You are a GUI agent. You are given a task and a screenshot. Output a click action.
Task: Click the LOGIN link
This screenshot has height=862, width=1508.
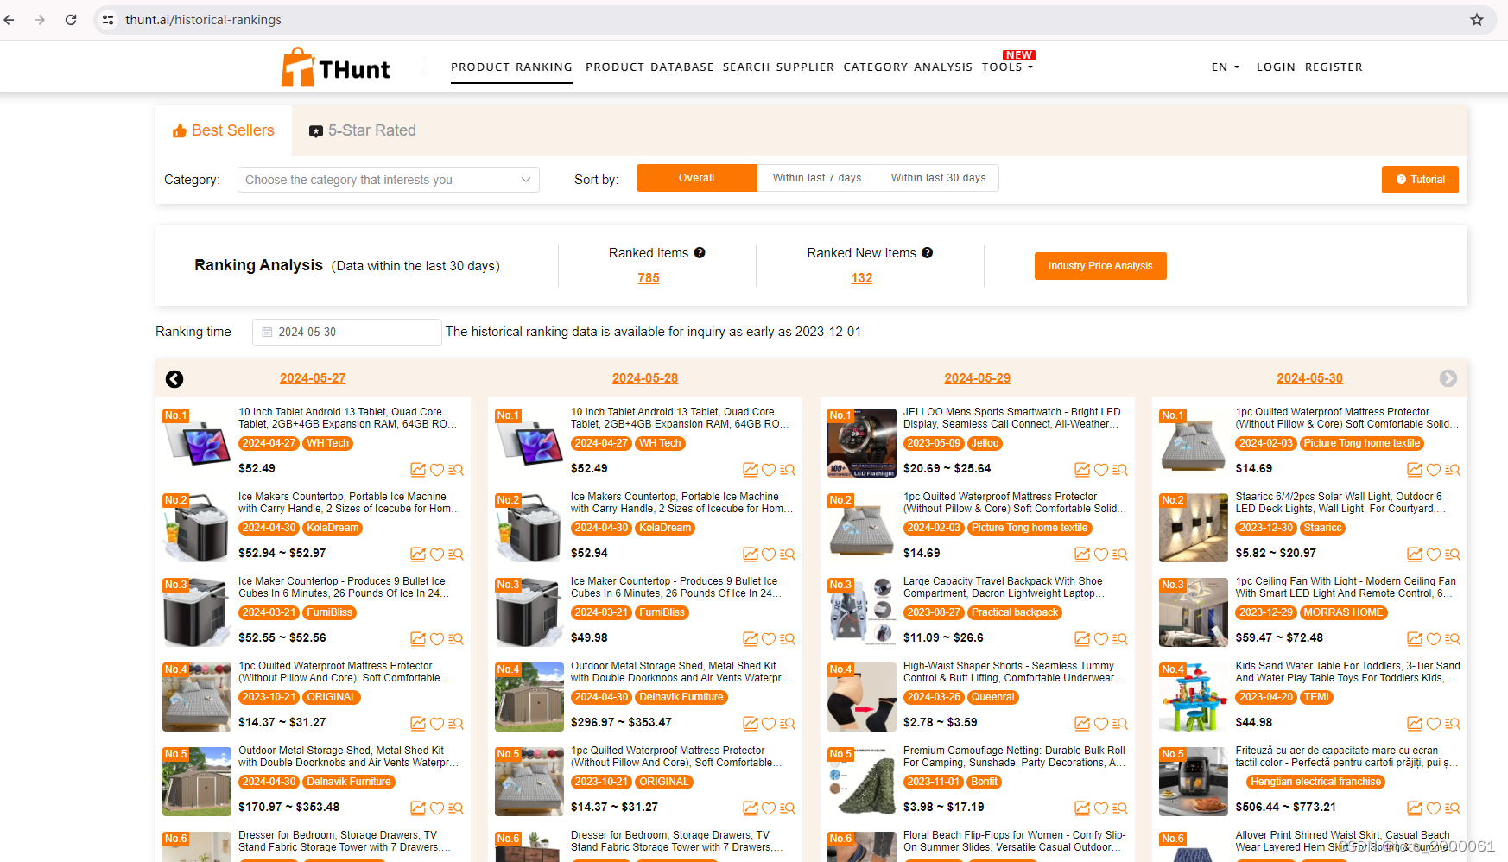[x=1276, y=67]
